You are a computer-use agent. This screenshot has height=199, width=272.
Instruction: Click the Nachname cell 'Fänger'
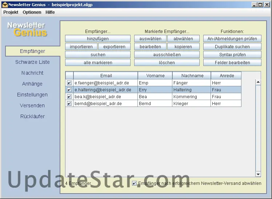coord(192,83)
